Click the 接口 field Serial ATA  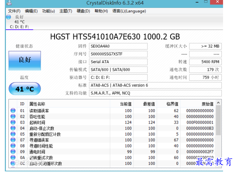118,62
